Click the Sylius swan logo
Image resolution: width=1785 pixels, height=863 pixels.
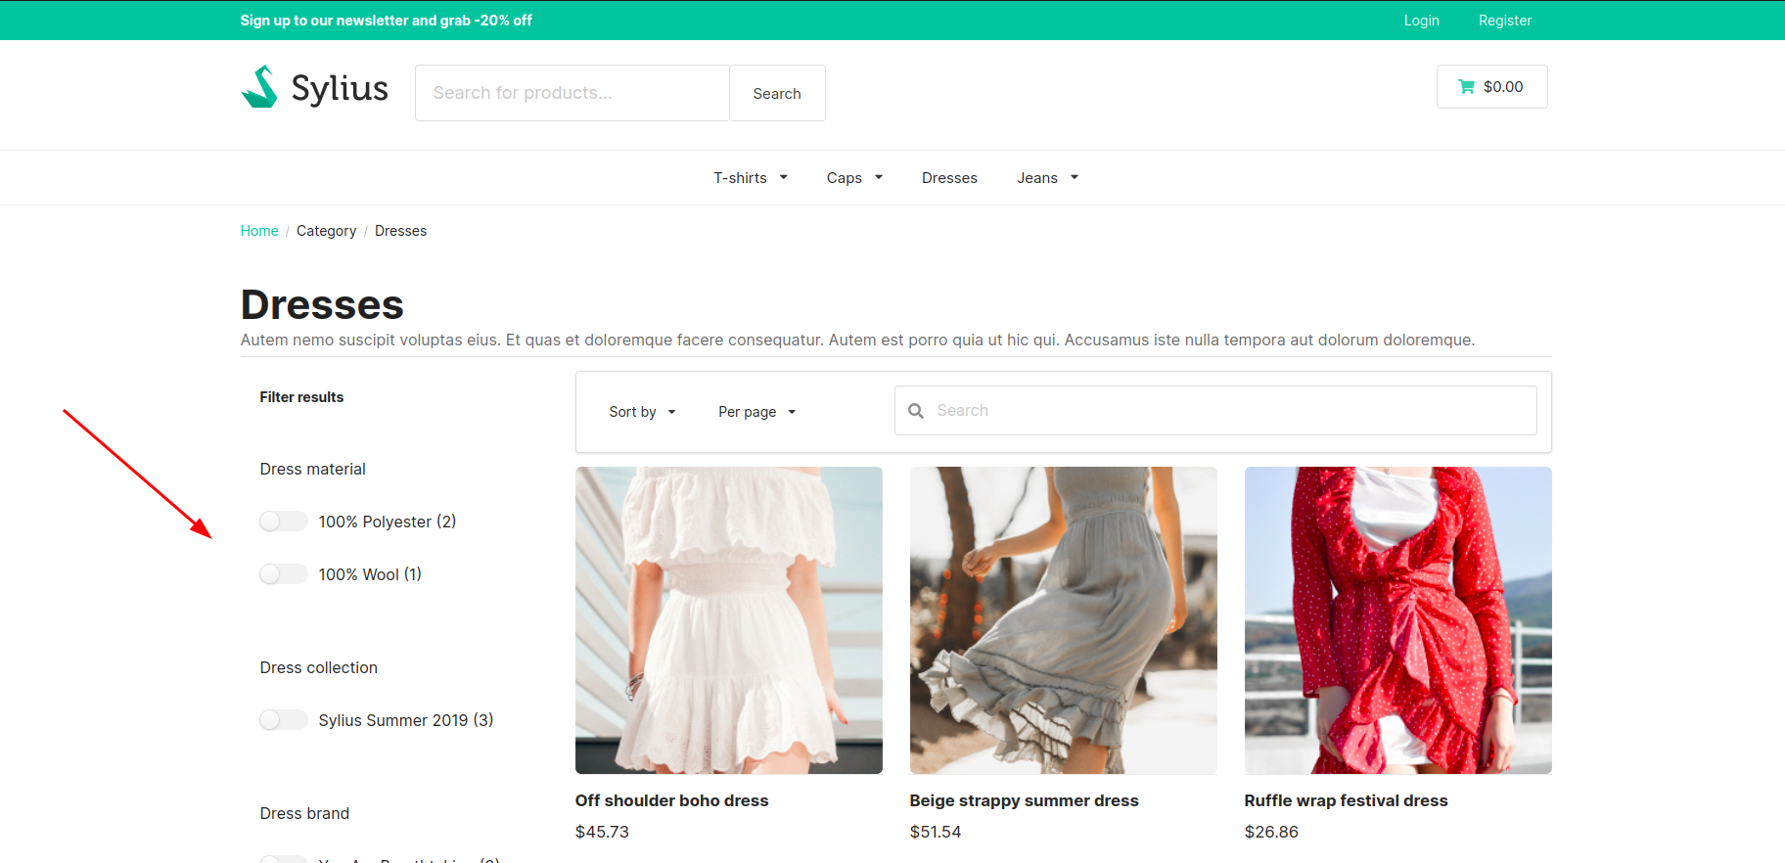click(260, 87)
